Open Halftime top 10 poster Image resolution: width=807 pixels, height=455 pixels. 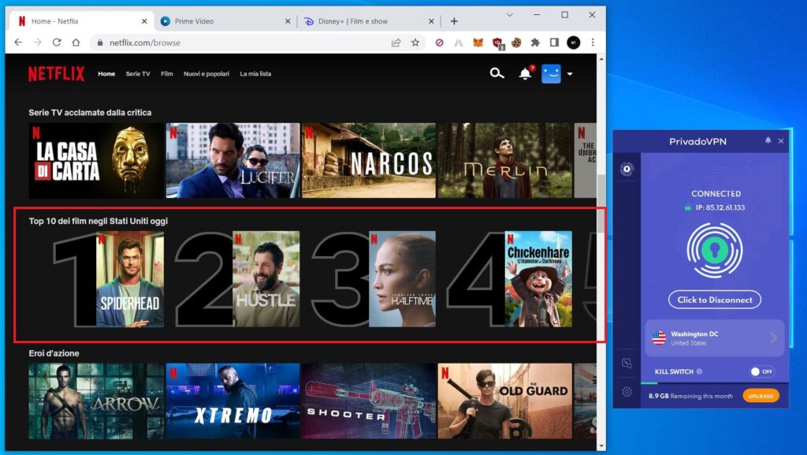click(x=402, y=279)
